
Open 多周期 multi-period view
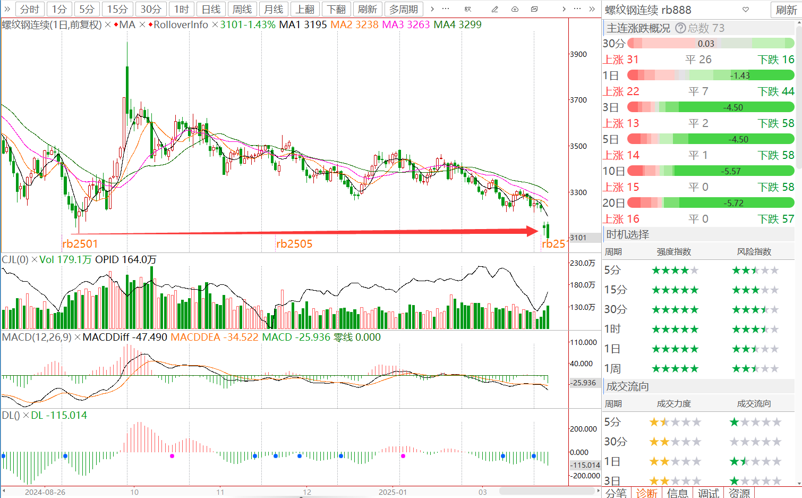click(404, 9)
